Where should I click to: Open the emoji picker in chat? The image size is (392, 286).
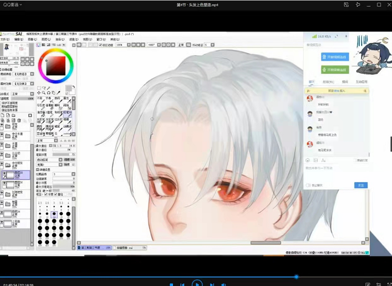tap(308, 160)
